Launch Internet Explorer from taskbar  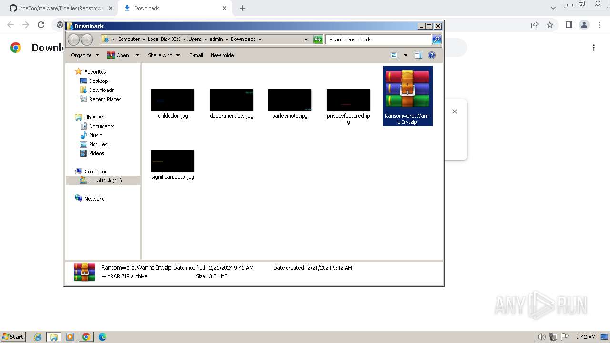click(38, 337)
